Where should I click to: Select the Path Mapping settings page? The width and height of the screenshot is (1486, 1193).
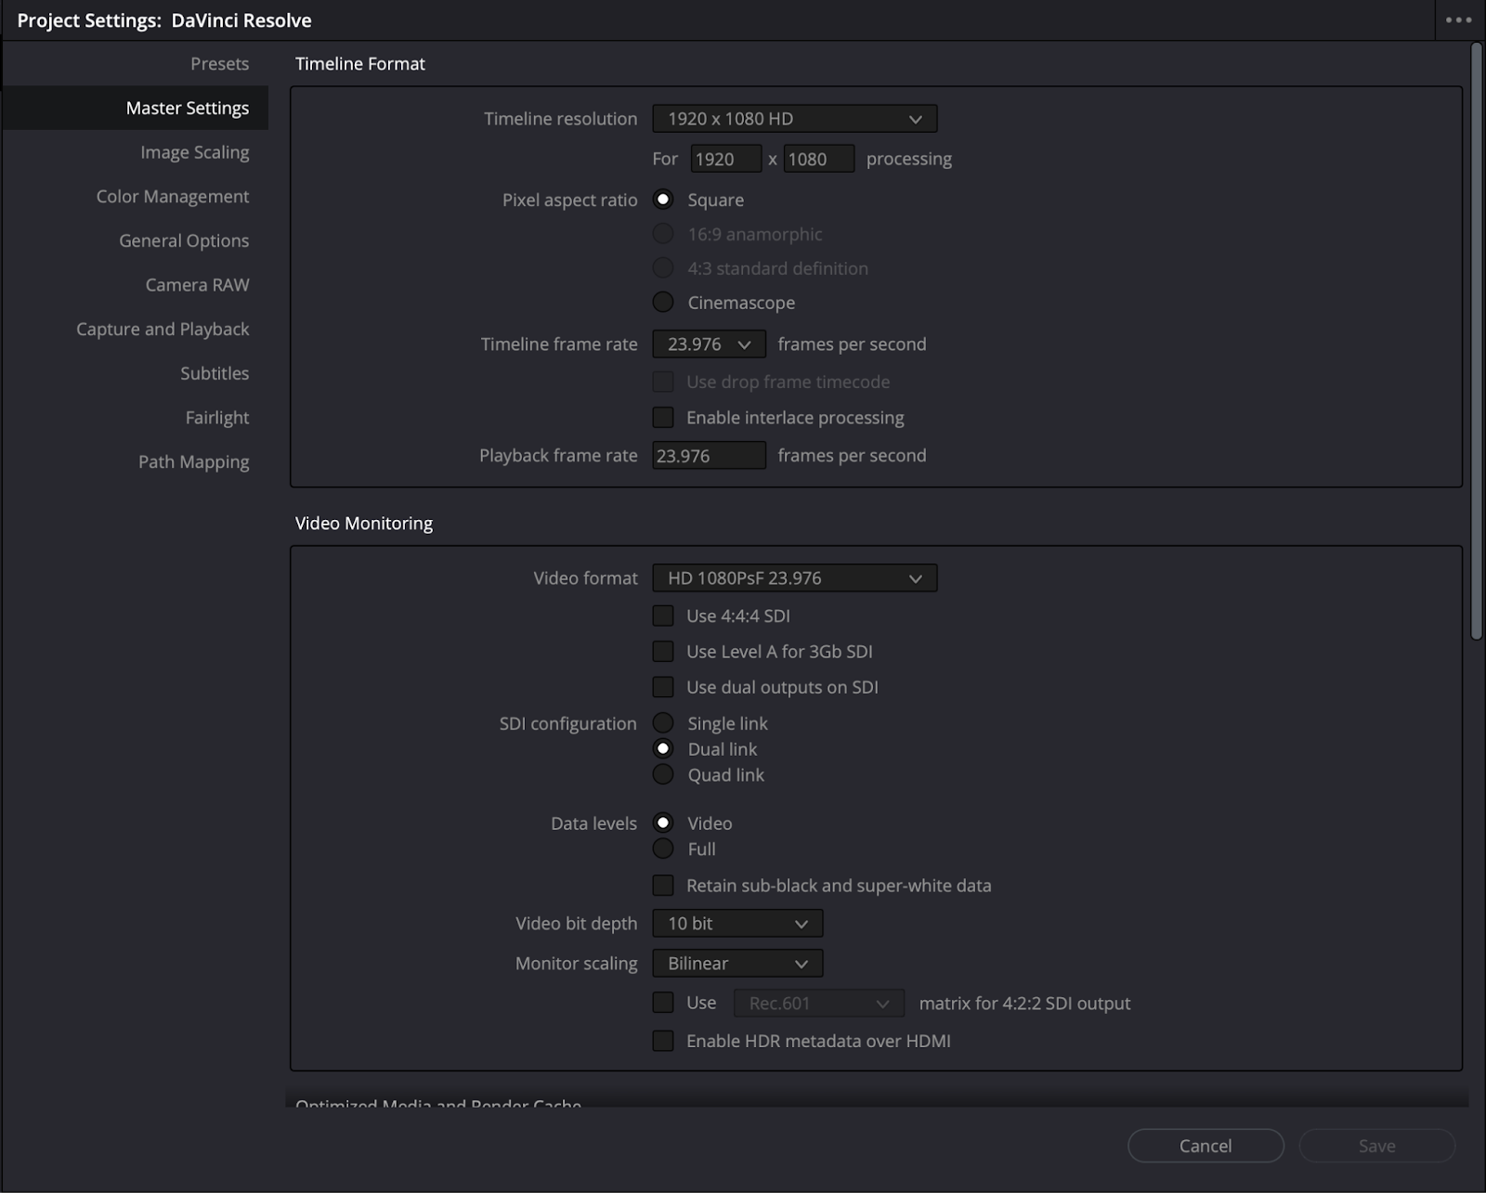tap(193, 461)
